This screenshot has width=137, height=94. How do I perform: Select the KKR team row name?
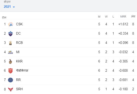[19, 61]
